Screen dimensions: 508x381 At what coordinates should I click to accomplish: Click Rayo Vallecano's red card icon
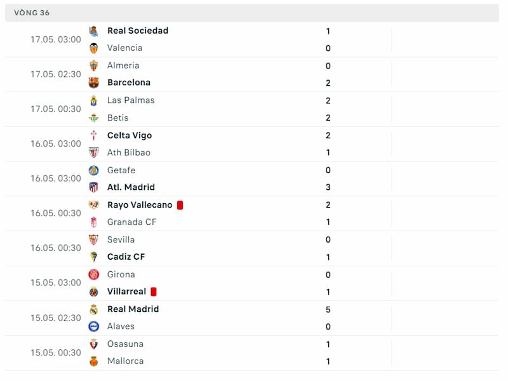pos(180,205)
